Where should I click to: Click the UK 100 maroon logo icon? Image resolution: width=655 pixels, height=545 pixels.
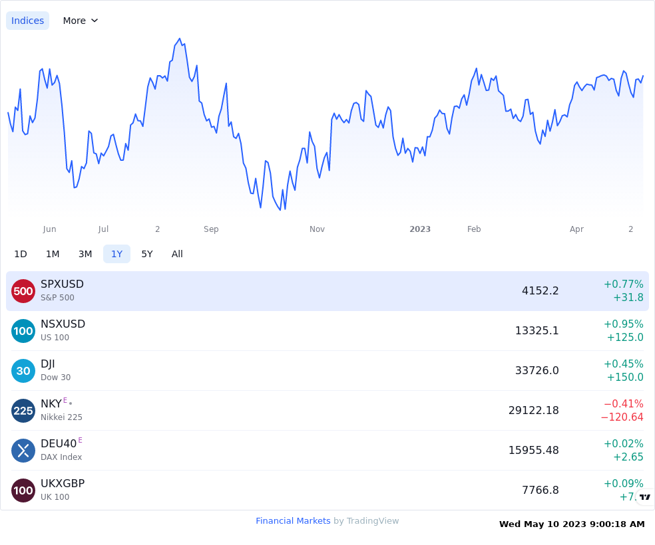click(23, 490)
